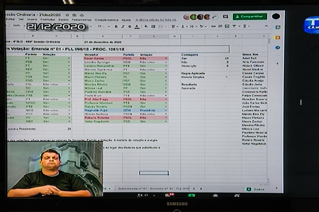Collapse the menus with the up caret

267,26
